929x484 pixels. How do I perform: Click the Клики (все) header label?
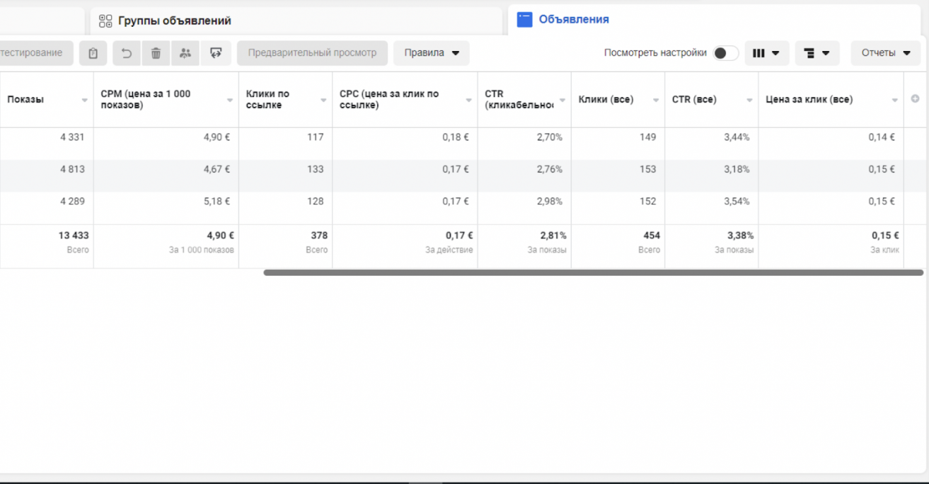(x=606, y=100)
